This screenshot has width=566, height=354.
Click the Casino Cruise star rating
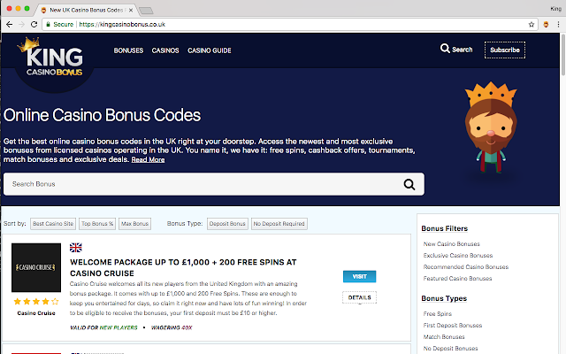[36, 301]
